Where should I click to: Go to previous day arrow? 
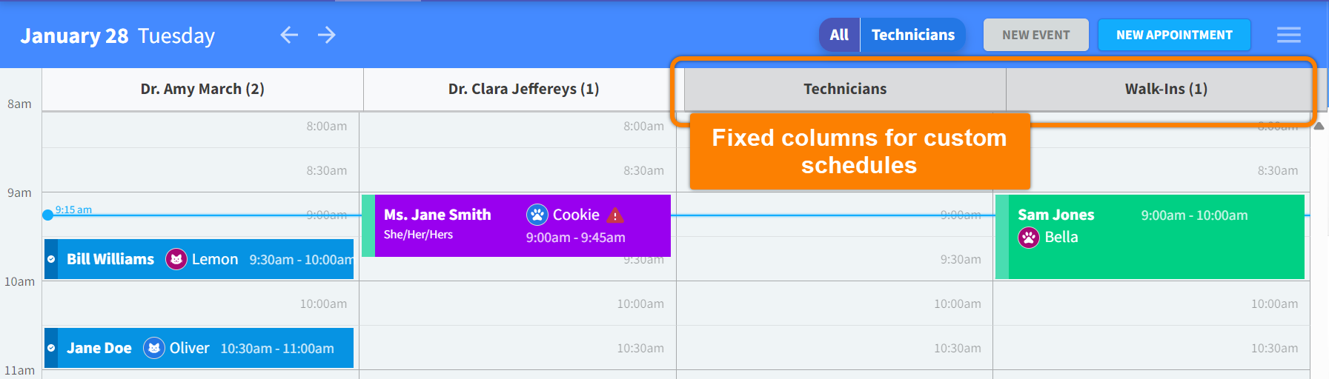click(x=289, y=35)
